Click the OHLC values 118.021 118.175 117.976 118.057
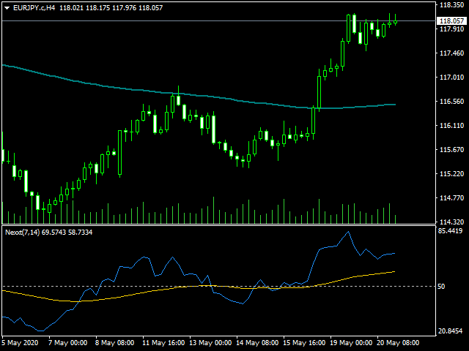Screen dimensions: 469x351 click(x=111, y=8)
